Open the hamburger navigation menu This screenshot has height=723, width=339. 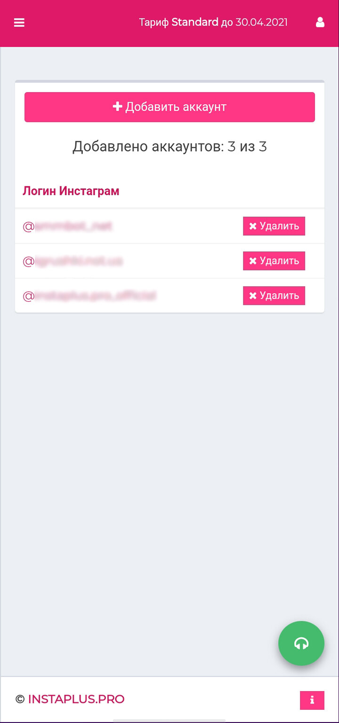tap(19, 23)
